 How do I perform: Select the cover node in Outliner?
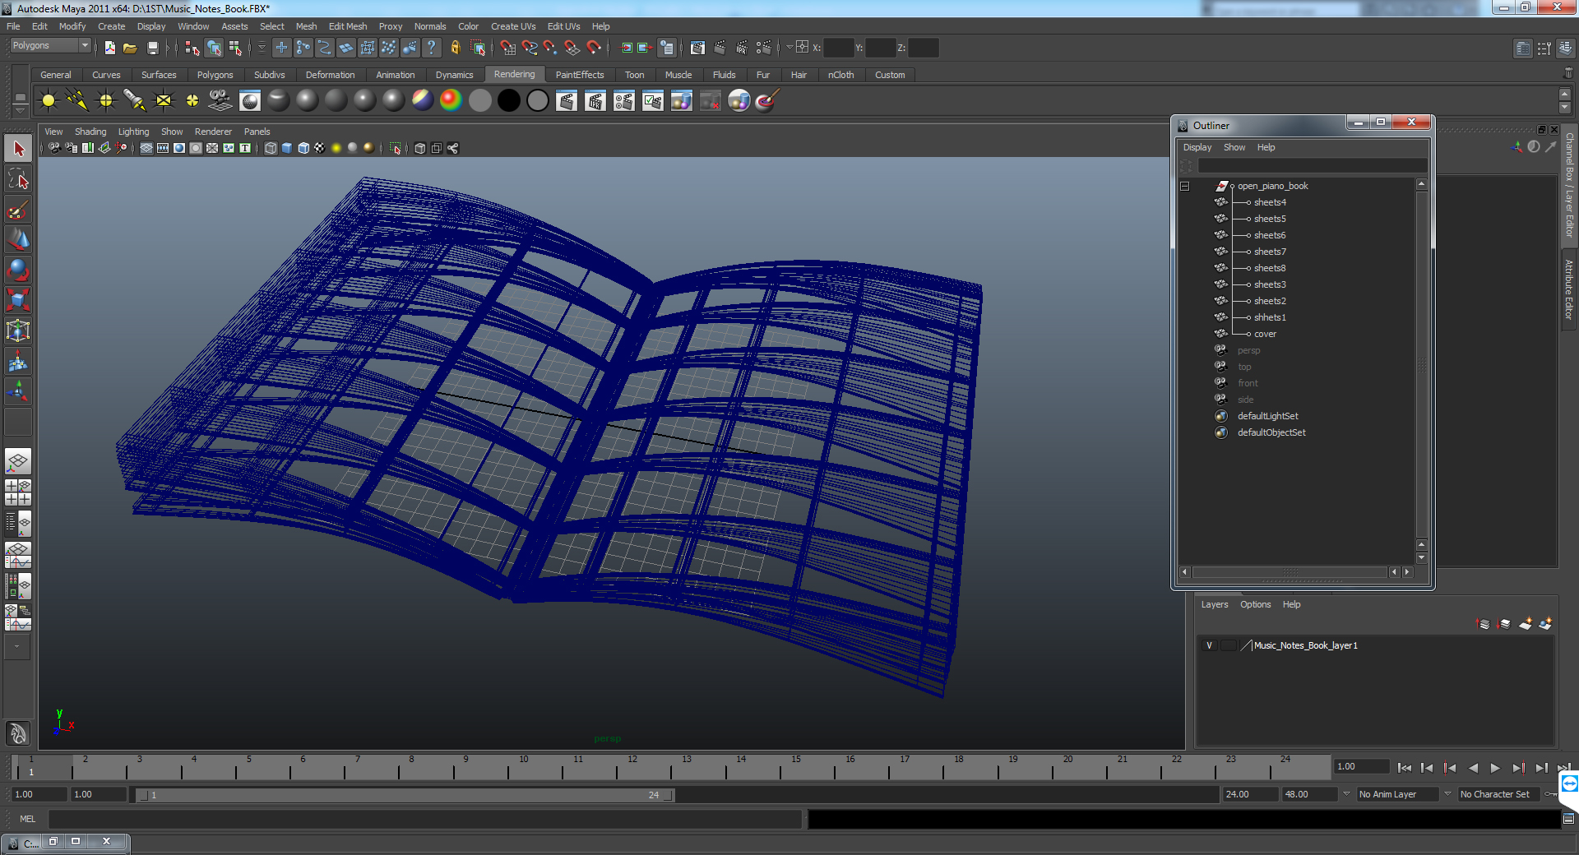tap(1265, 334)
